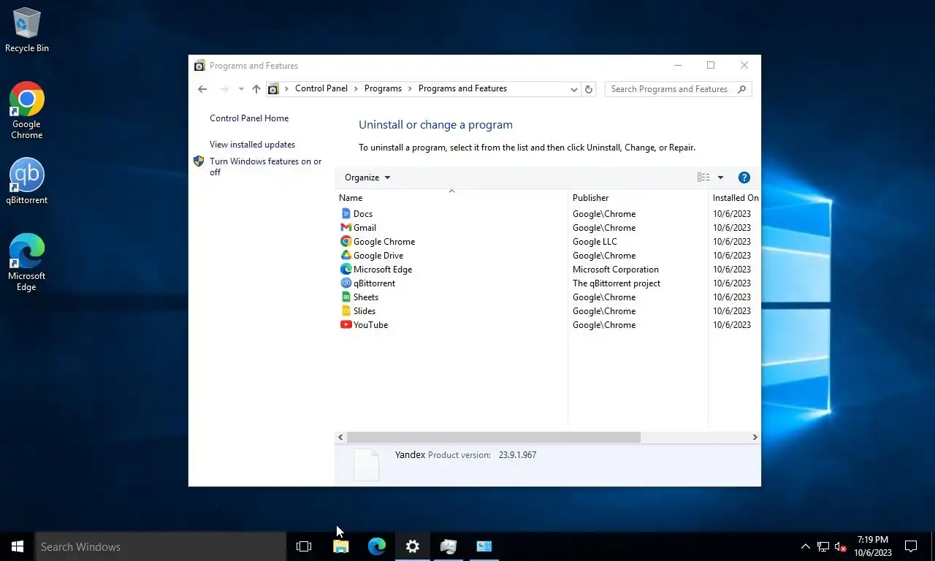The height and width of the screenshot is (561, 935).
Task: Click the Google Chrome list icon
Action: pyautogui.click(x=346, y=241)
